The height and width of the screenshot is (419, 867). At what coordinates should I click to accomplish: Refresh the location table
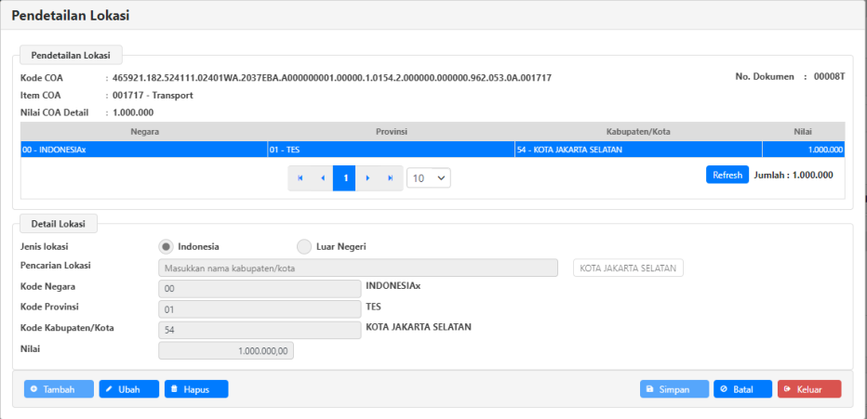point(727,175)
